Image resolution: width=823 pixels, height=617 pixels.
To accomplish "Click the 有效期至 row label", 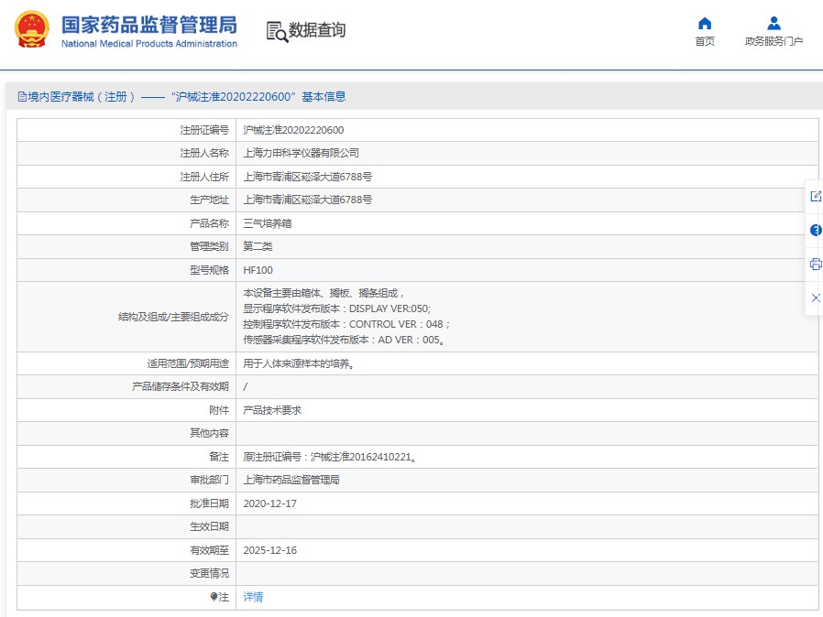I will pyautogui.click(x=209, y=550).
